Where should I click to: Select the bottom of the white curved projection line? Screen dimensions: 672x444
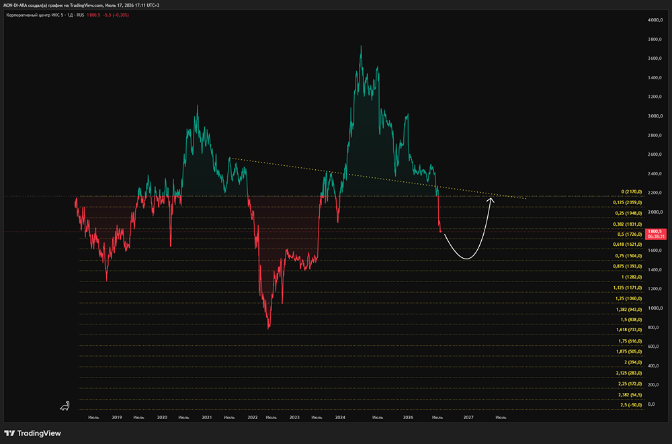[467, 259]
